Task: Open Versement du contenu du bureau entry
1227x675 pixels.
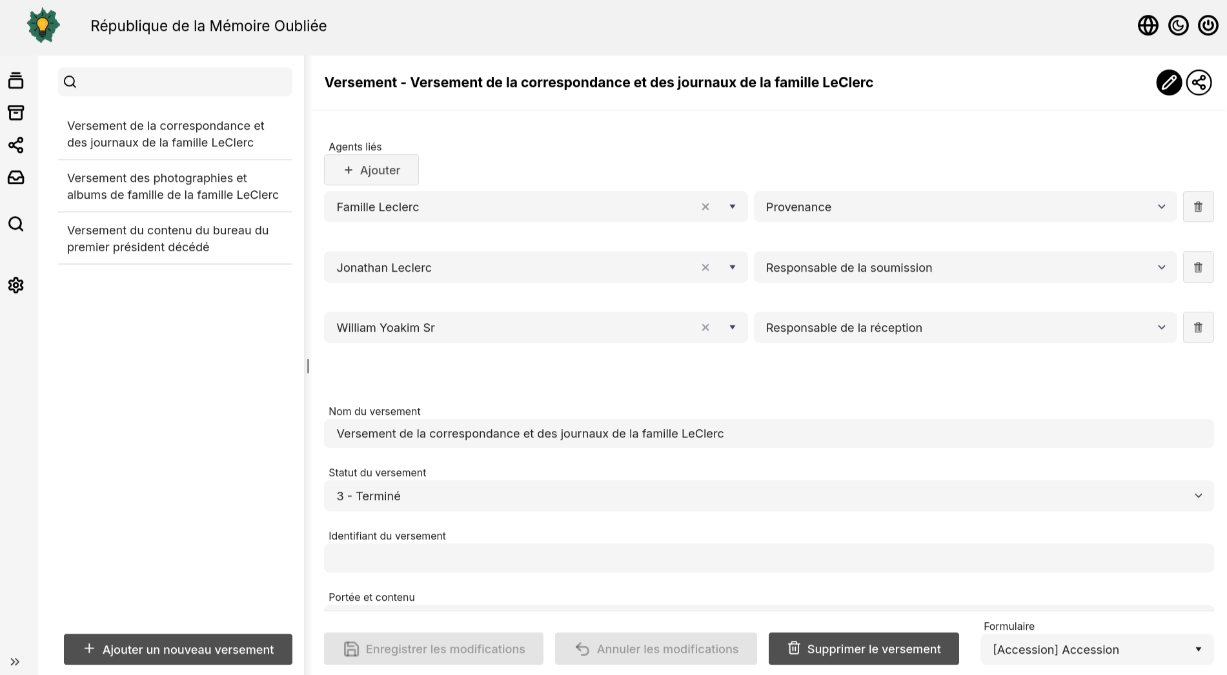Action: coord(168,238)
